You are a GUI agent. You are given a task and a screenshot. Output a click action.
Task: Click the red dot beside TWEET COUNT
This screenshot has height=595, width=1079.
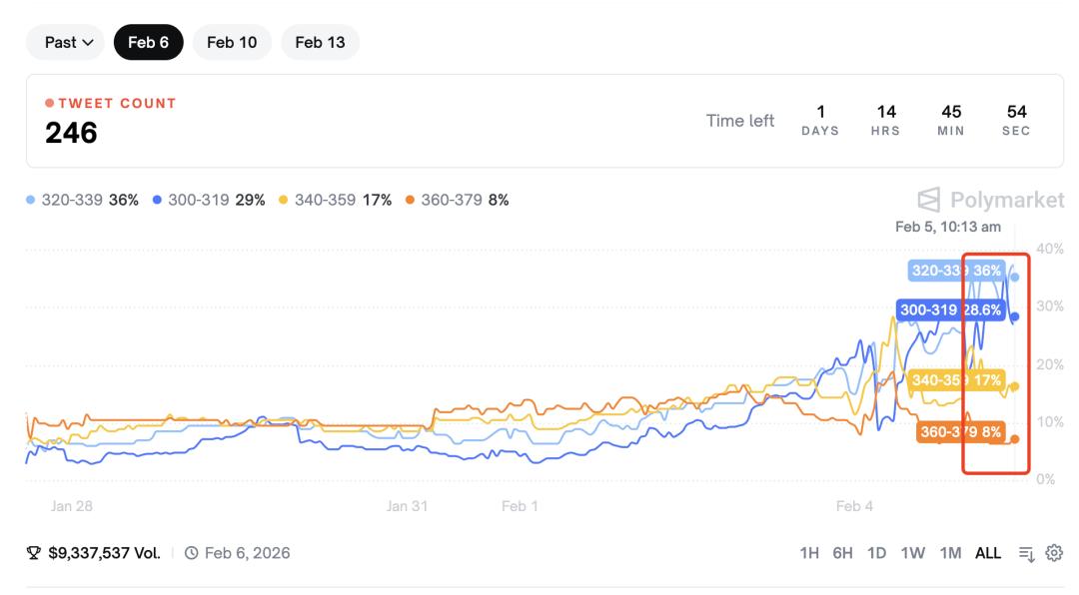pyautogui.click(x=50, y=104)
